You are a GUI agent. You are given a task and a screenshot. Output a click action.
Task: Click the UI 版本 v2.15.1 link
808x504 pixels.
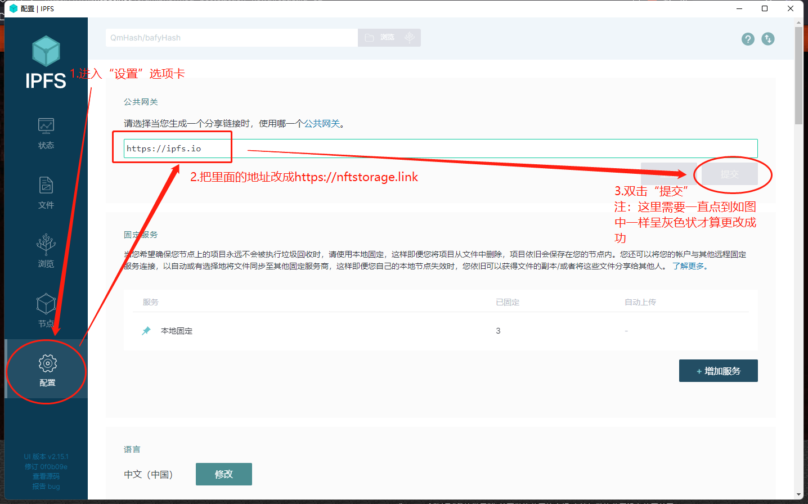[x=46, y=457]
